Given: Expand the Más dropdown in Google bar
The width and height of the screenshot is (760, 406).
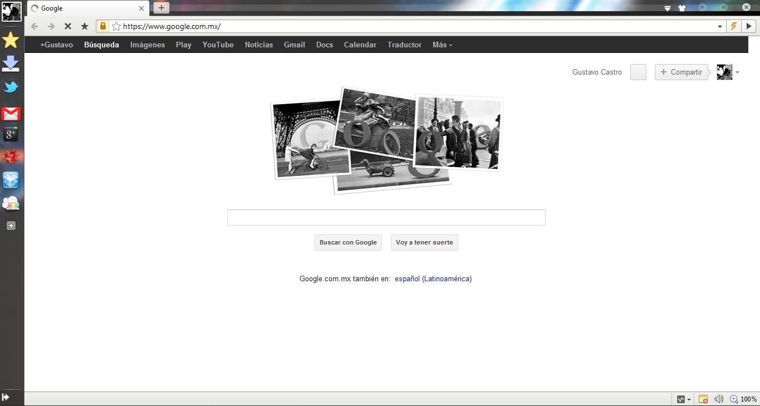Looking at the screenshot, I should [442, 45].
